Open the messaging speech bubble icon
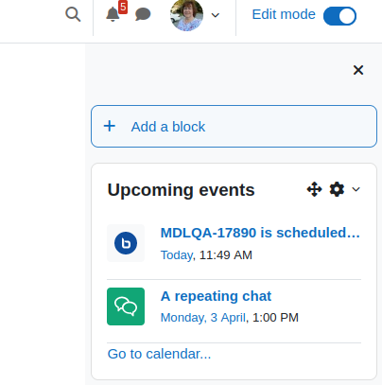 pos(143,14)
